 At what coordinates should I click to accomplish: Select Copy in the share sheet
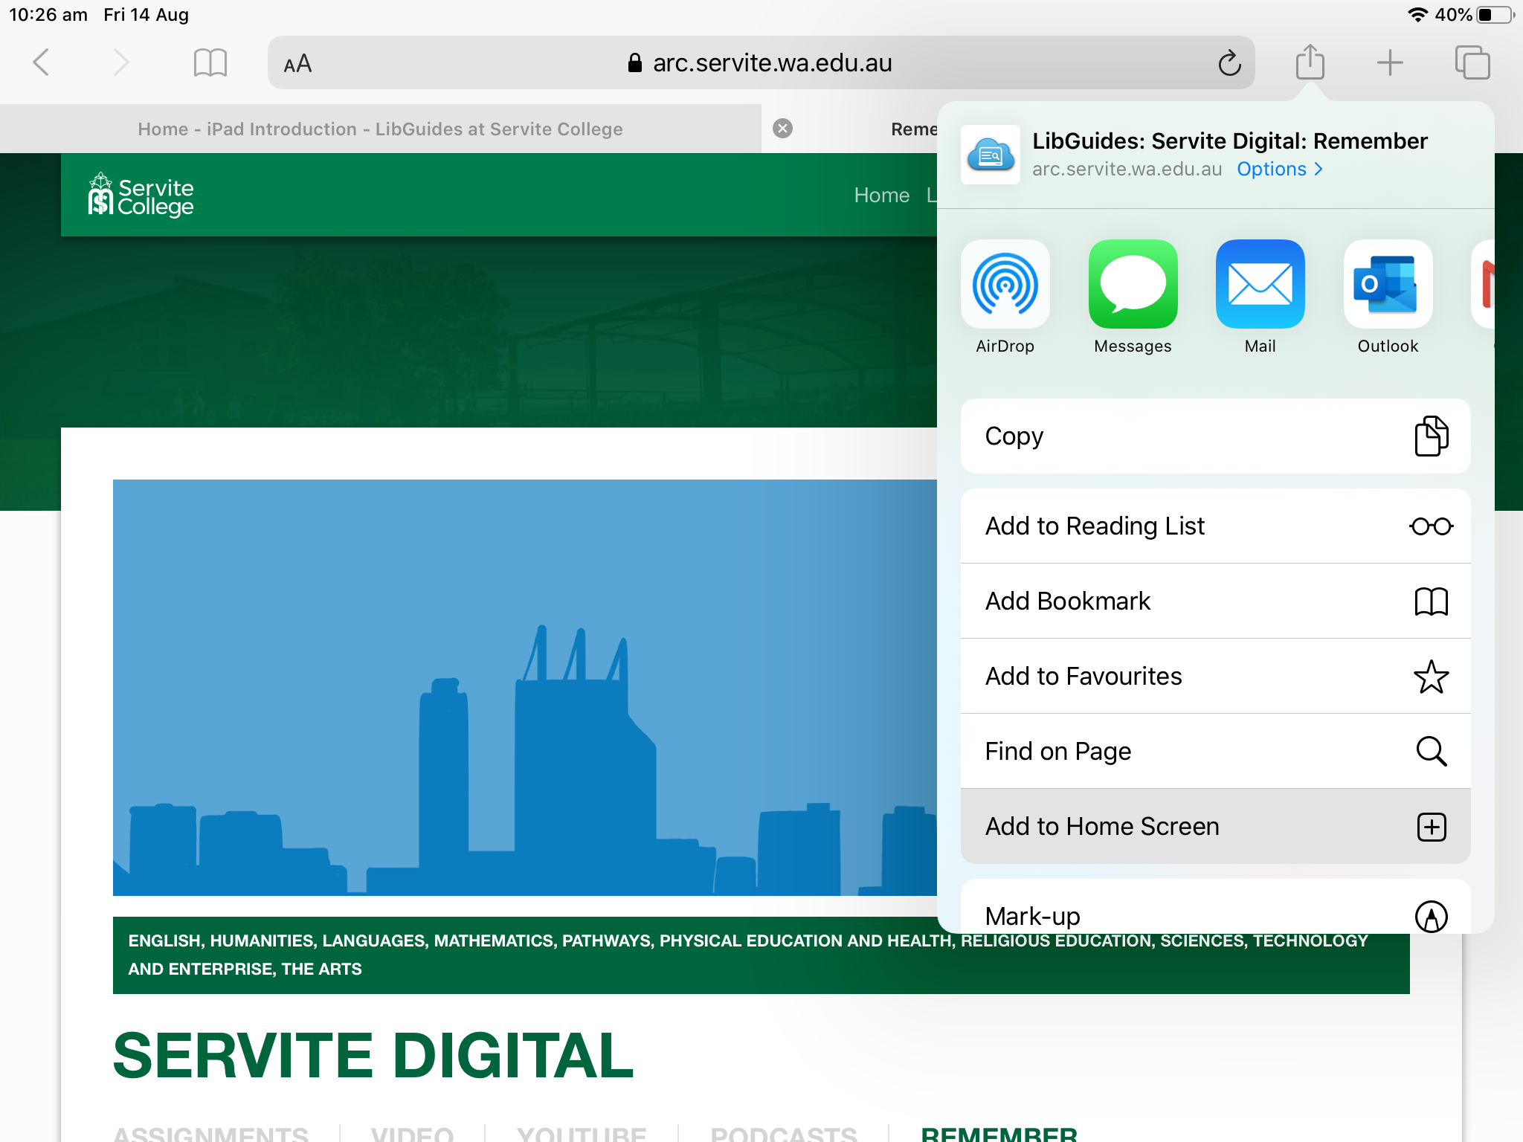click(x=1215, y=436)
